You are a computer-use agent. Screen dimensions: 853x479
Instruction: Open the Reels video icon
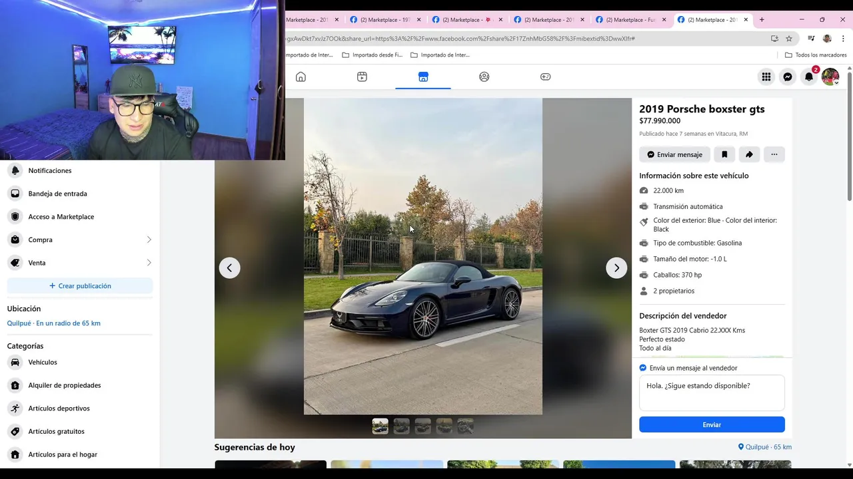[x=362, y=77]
